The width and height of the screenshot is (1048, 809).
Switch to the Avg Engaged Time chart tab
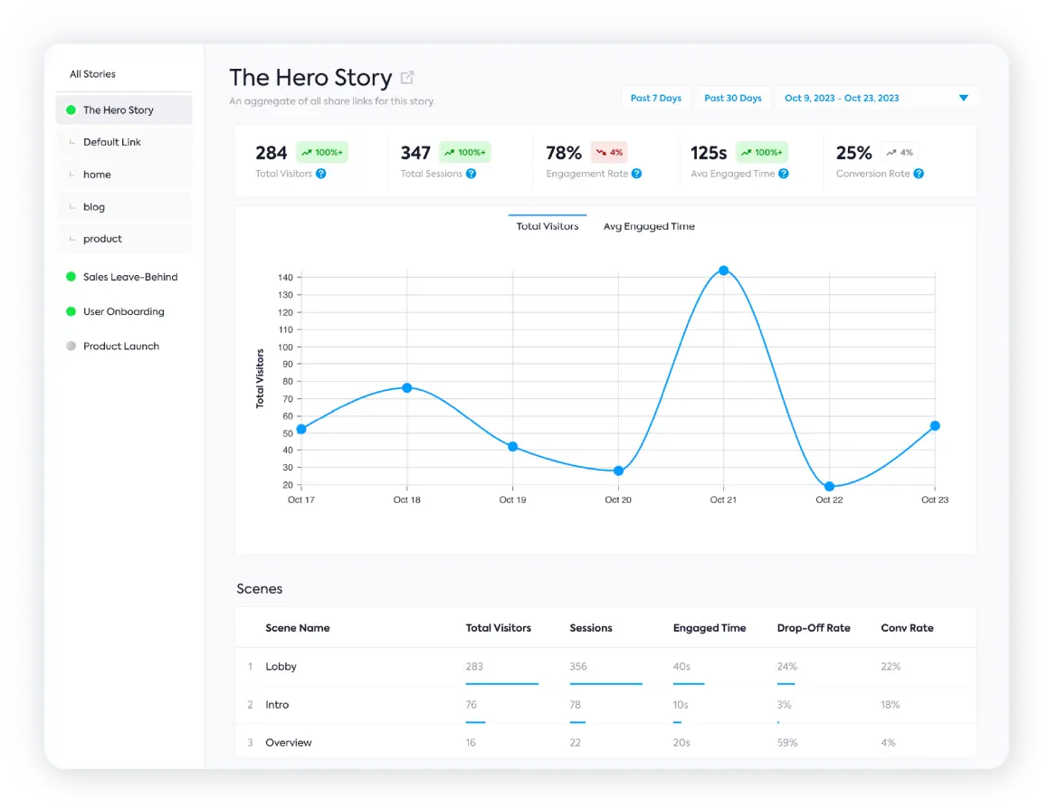pyautogui.click(x=649, y=226)
